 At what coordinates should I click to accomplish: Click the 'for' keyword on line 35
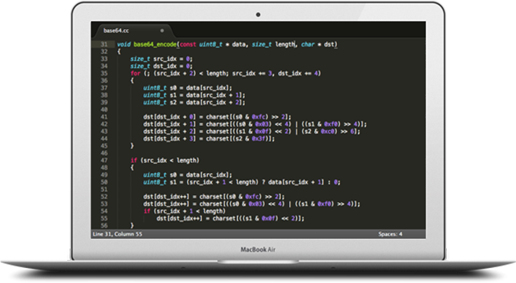(x=135, y=73)
